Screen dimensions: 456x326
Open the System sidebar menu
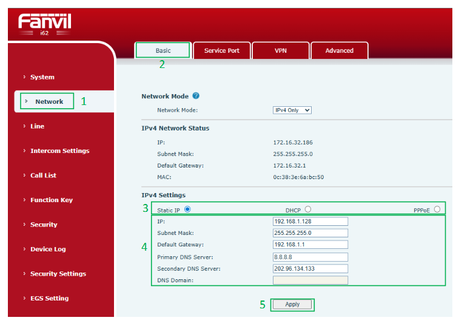(x=42, y=77)
